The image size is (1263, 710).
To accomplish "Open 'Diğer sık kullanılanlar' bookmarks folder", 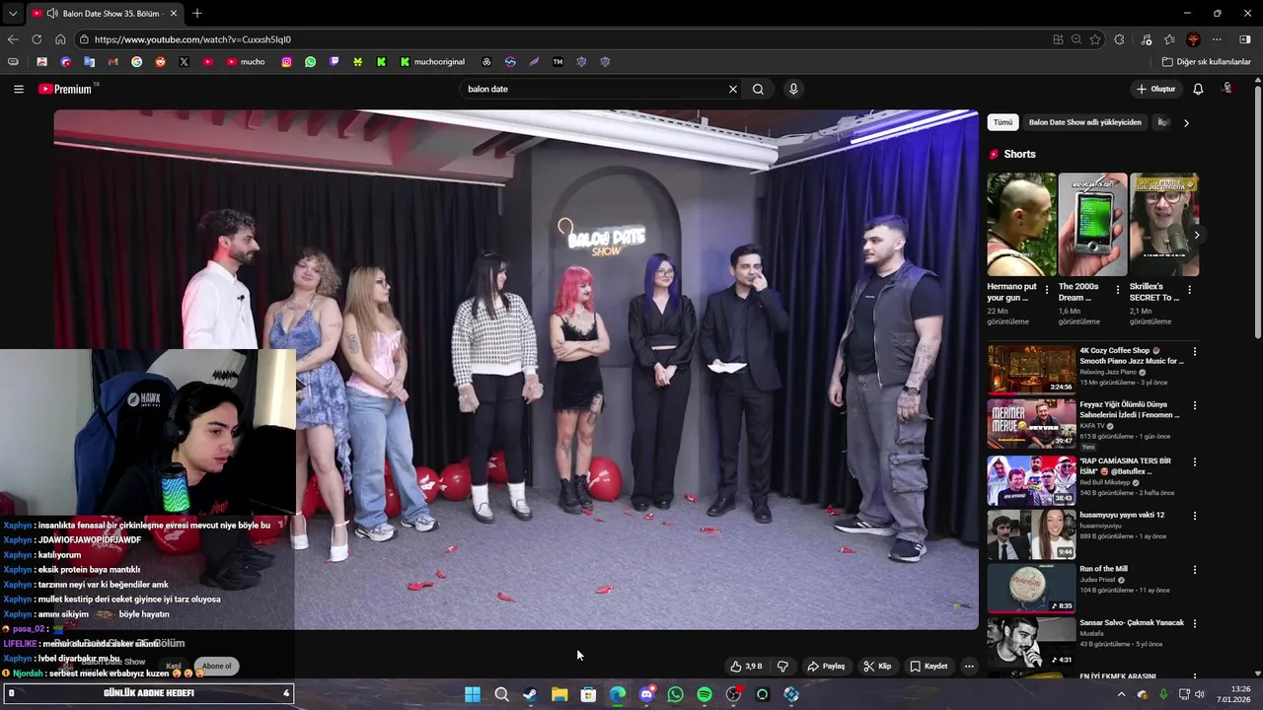I will (x=1206, y=61).
